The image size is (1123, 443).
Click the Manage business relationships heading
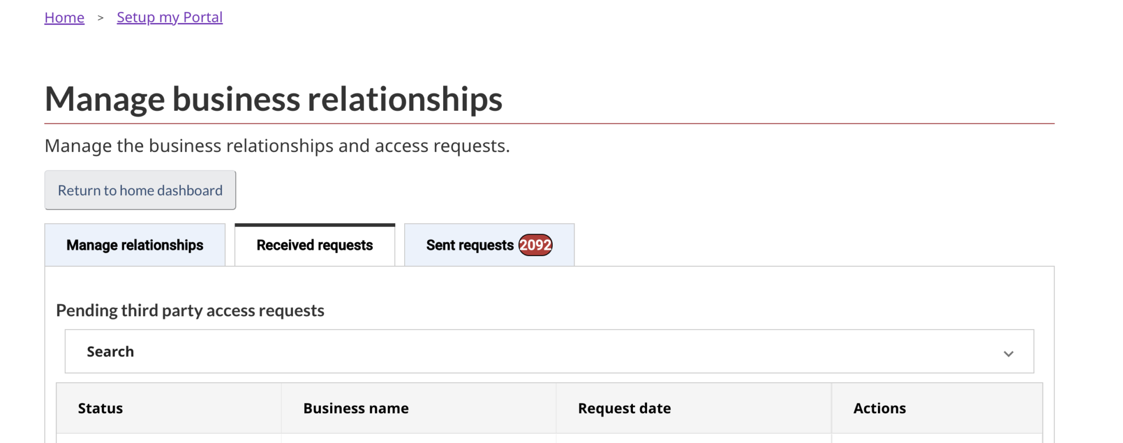[273, 99]
